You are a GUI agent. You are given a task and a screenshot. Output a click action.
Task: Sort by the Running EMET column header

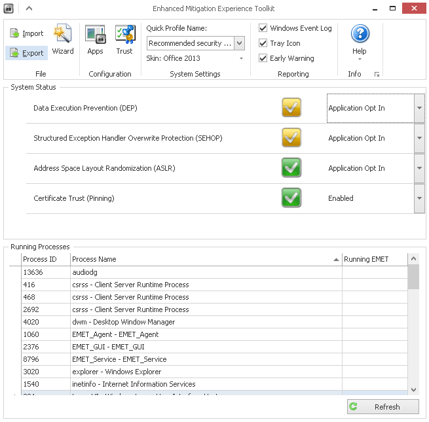tap(373, 259)
